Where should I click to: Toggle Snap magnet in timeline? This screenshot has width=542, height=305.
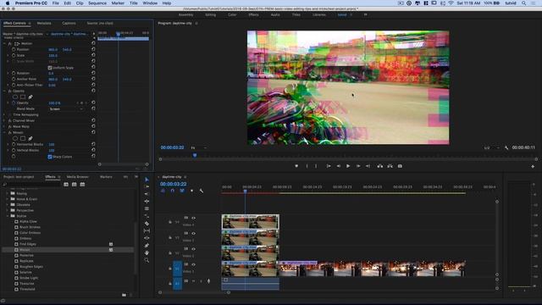[x=172, y=191]
